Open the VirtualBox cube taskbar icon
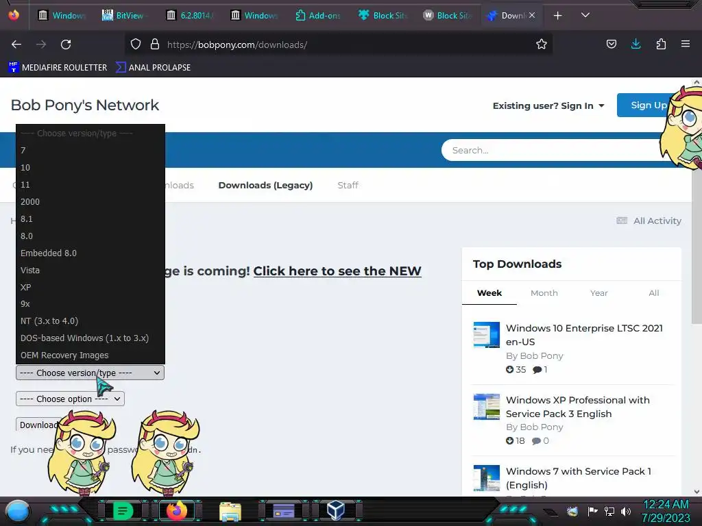The width and height of the screenshot is (702, 526). click(x=335, y=510)
